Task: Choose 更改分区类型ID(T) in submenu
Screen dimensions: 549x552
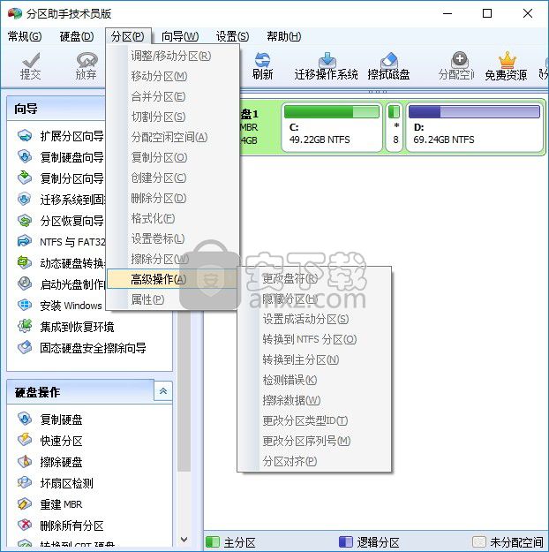Action: pyautogui.click(x=314, y=420)
